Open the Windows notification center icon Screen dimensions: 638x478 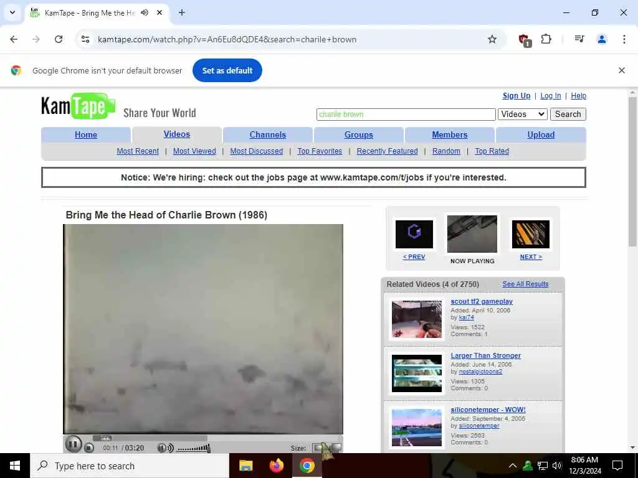tap(617, 466)
